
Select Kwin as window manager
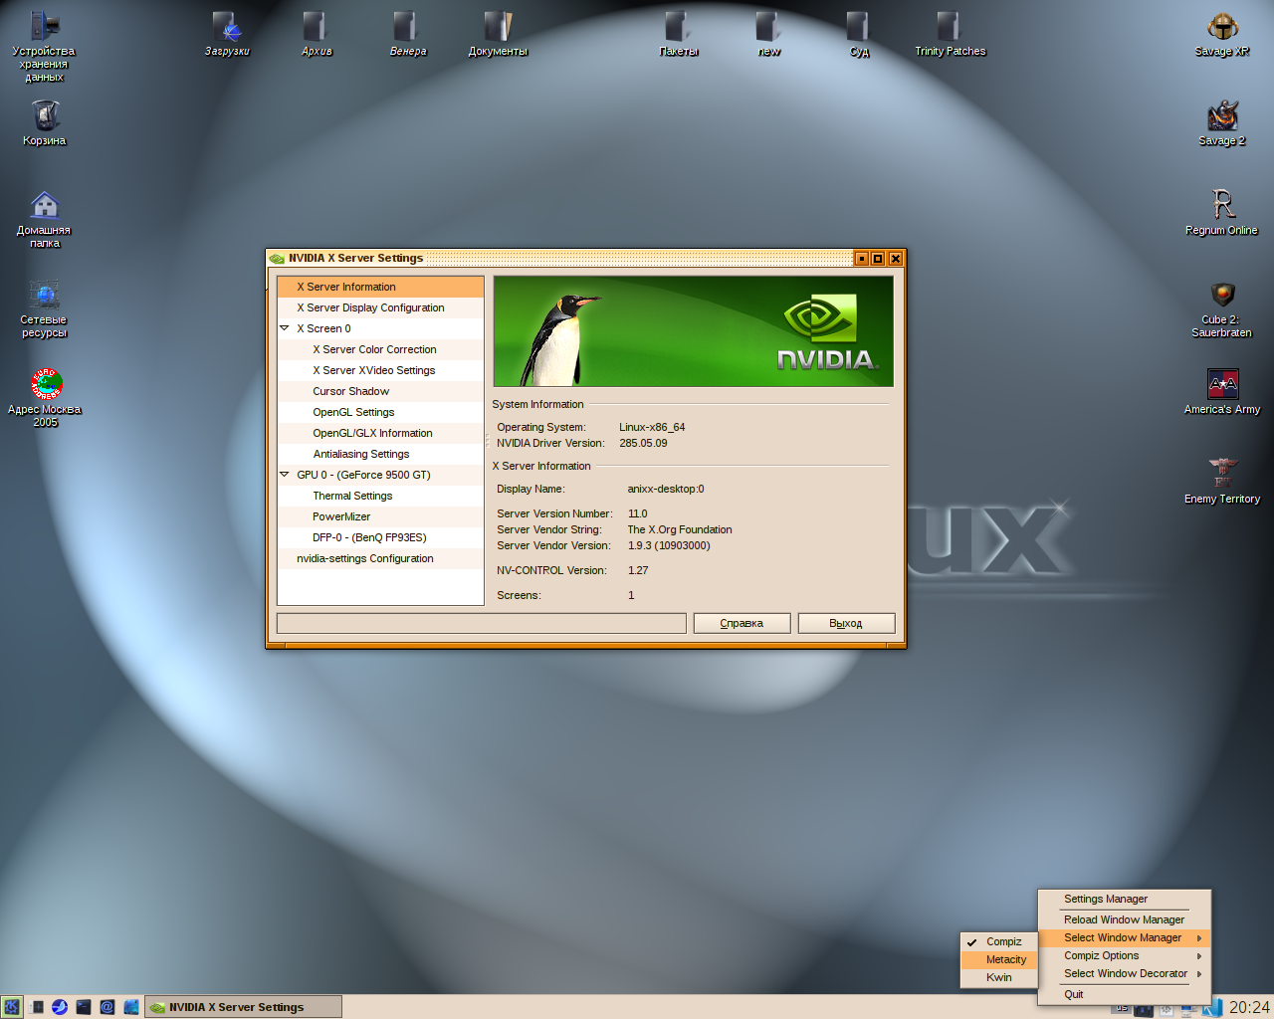(x=998, y=977)
